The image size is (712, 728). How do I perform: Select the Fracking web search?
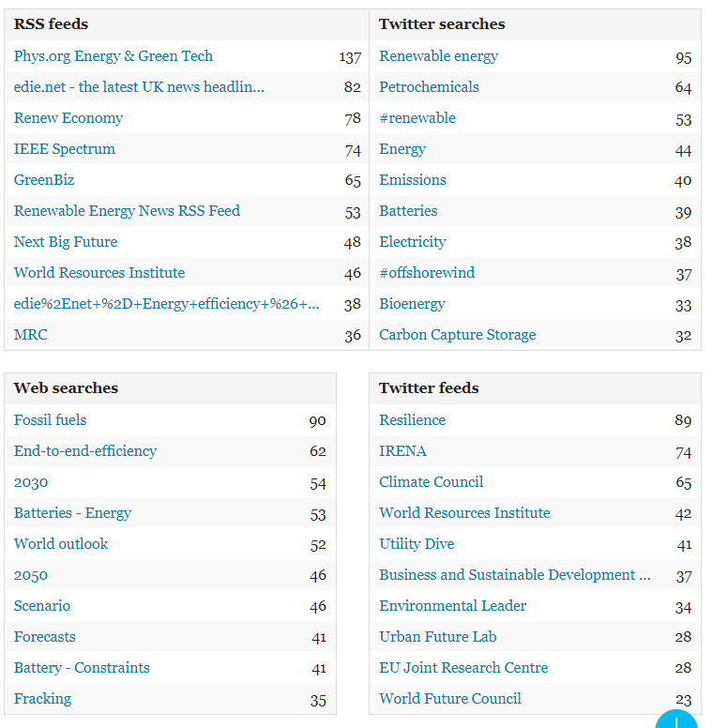(x=43, y=699)
